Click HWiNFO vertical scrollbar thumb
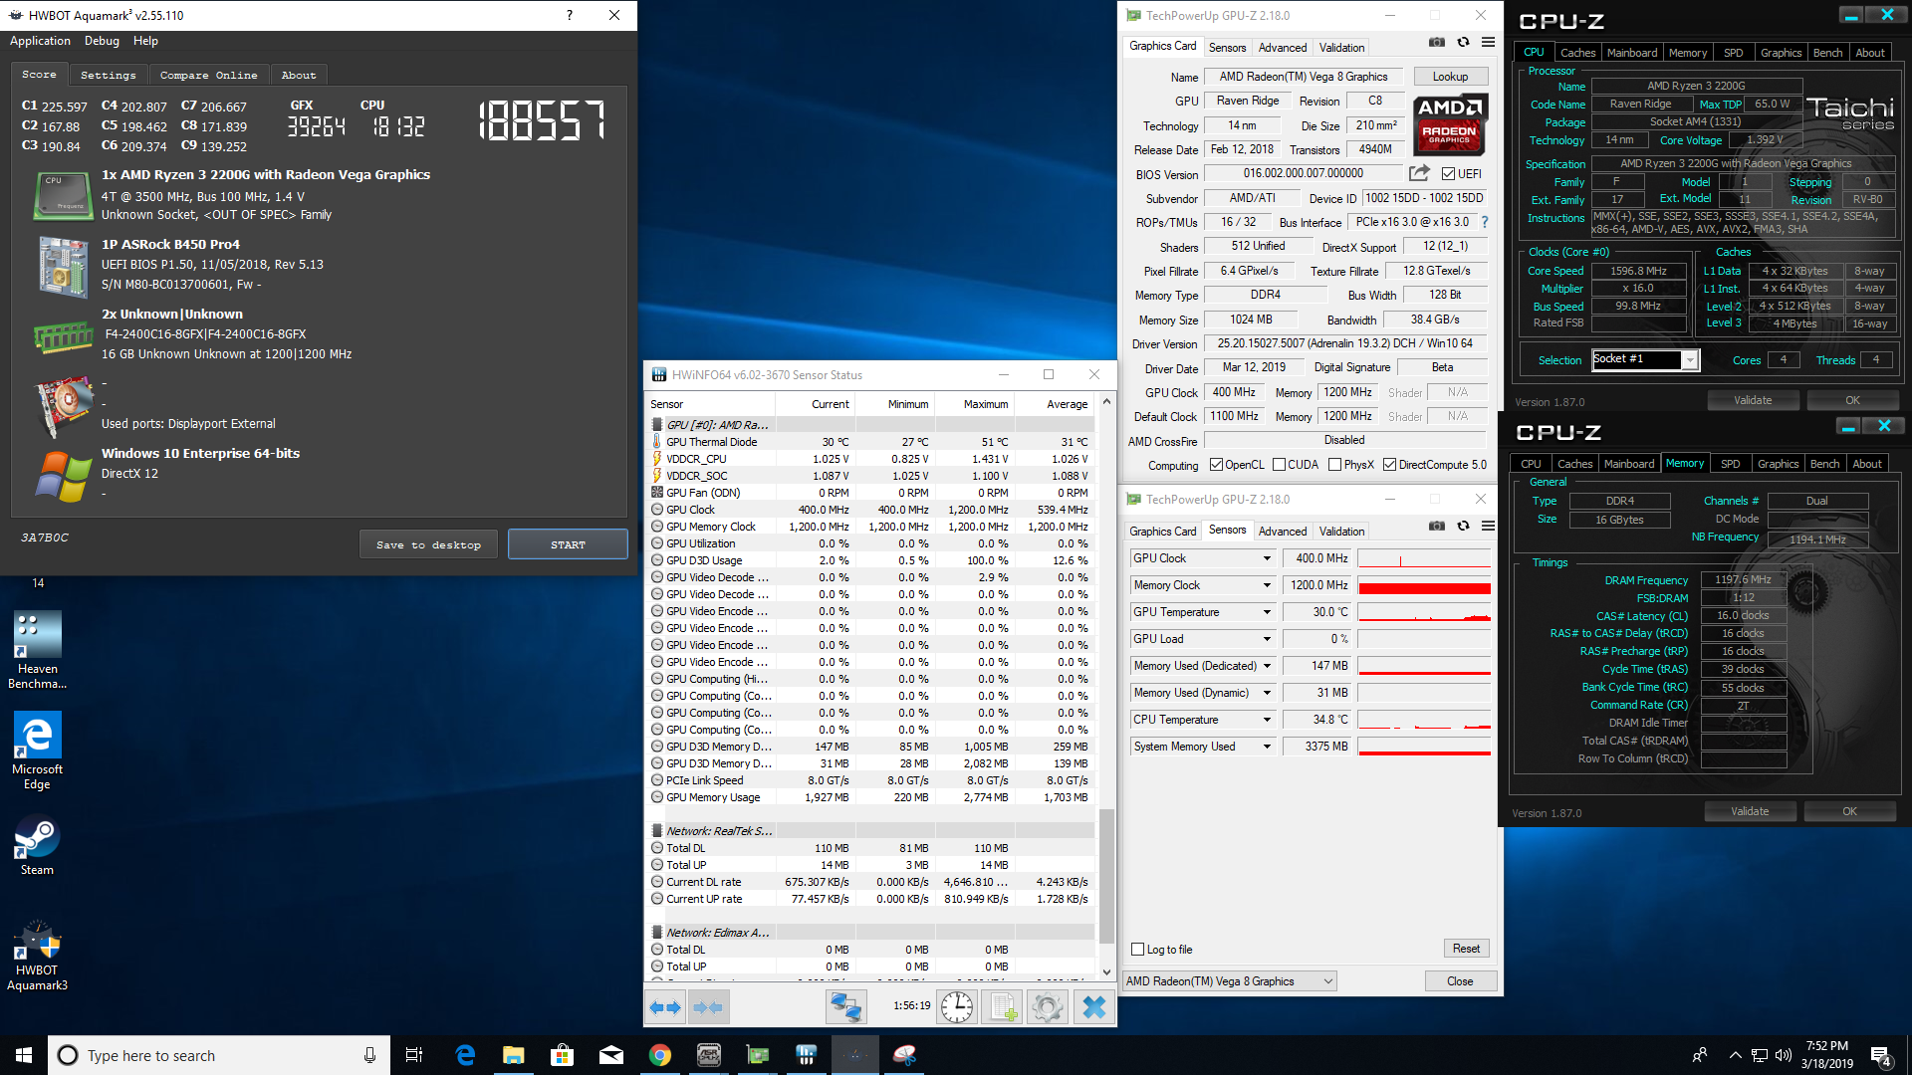Viewport: 1912px width, 1075px height. (1105, 876)
